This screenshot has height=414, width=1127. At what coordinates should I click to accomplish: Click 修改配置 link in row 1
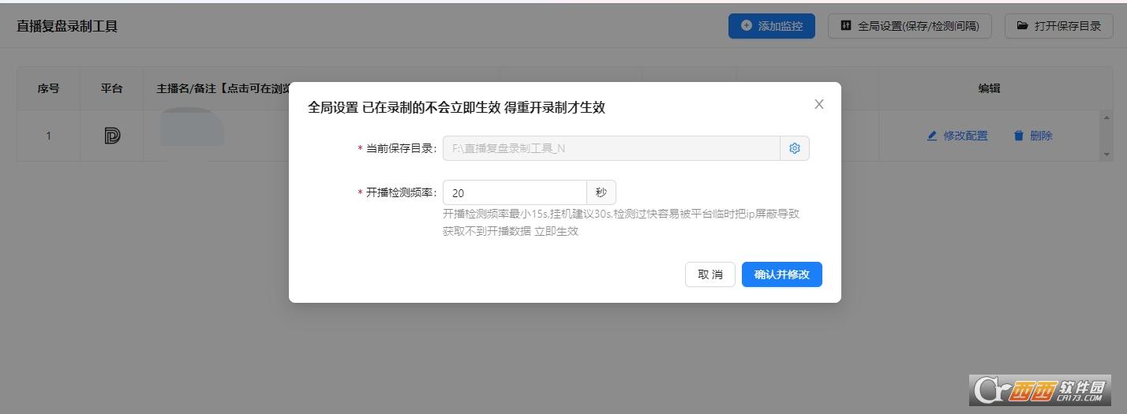957,136
